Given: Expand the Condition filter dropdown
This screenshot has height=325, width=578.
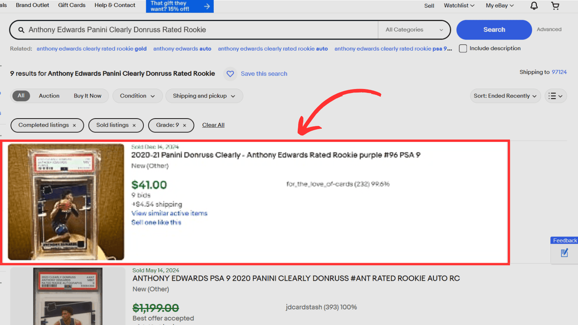Looking at the screenshot, I should [138, 96].
